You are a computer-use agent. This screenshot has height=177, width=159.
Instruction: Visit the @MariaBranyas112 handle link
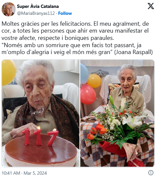coord(36,13)
